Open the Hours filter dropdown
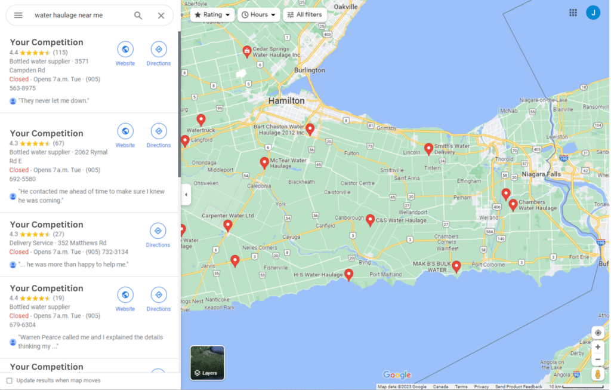Screen dimensions: 611x390 pyautogui.click(x=259, y=15)
